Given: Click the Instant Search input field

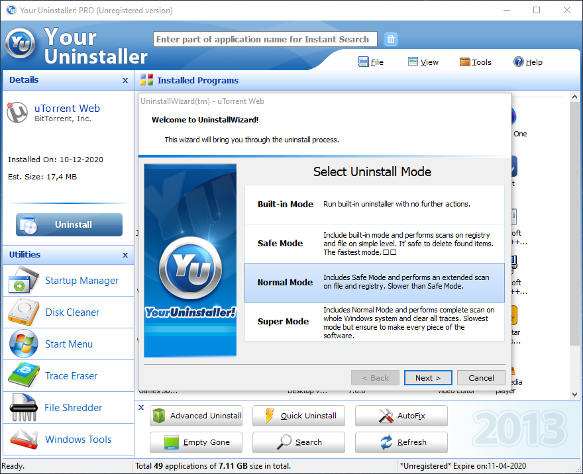Looking at the screenshot, I should click(265, 39).
